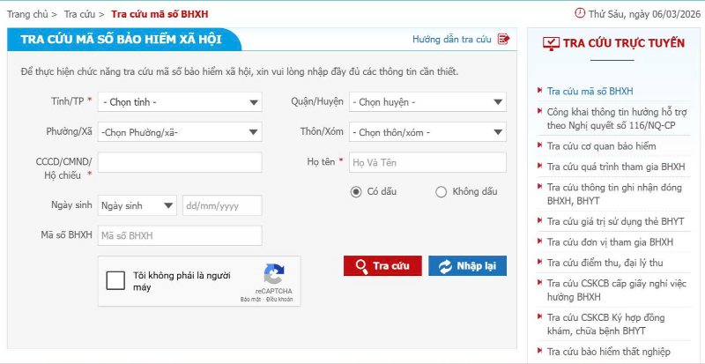Open Tra cứu cơ quan bảo hiểm link
The height and width of the screenshot is (364, 705).
click(x=602, y=146)
